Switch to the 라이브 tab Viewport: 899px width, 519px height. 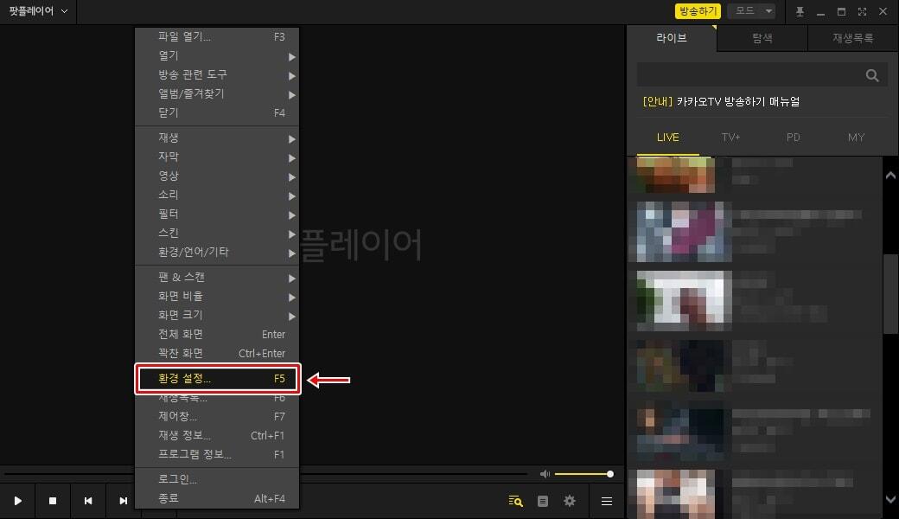(x=672, y=38)
